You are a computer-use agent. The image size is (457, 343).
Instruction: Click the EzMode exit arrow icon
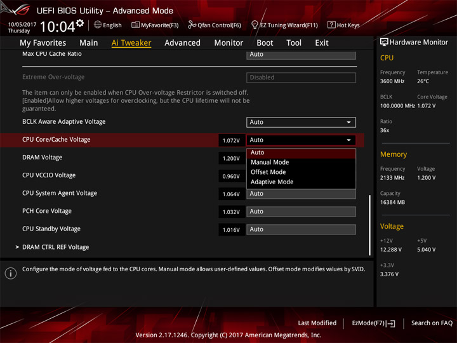tap(391, 323)
